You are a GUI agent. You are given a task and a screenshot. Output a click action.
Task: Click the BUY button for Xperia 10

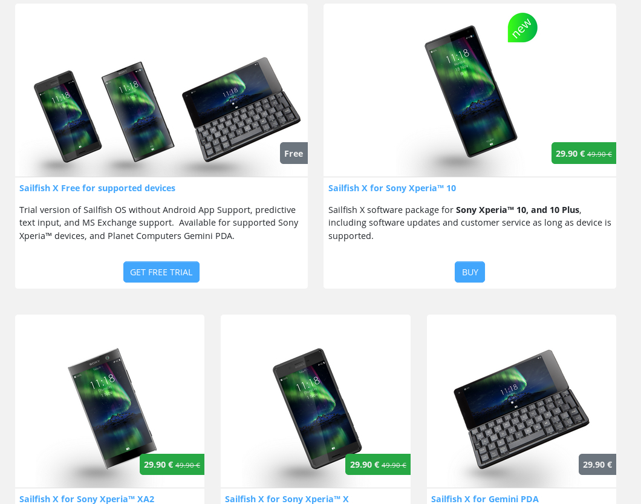click(x=470, y=272)
